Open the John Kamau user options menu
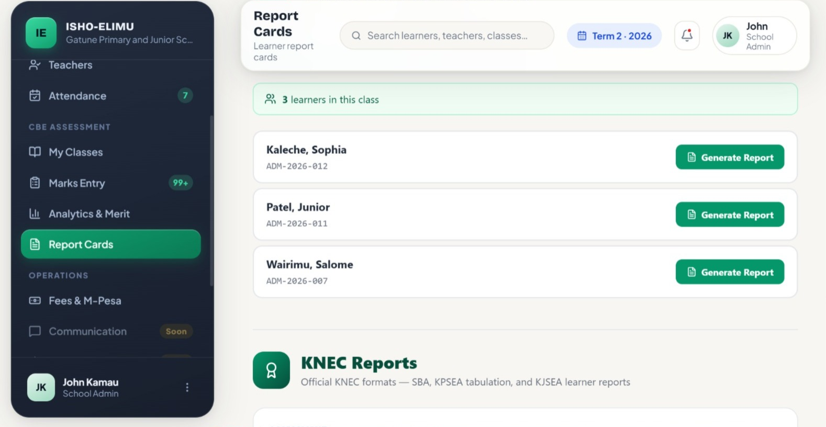Screen dimensions: 826x427 coord(187,387)
